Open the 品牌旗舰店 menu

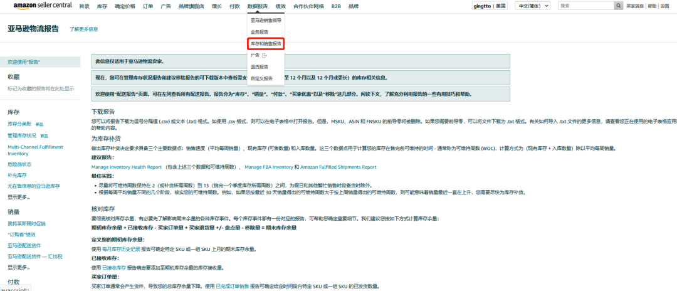(191, 6)
